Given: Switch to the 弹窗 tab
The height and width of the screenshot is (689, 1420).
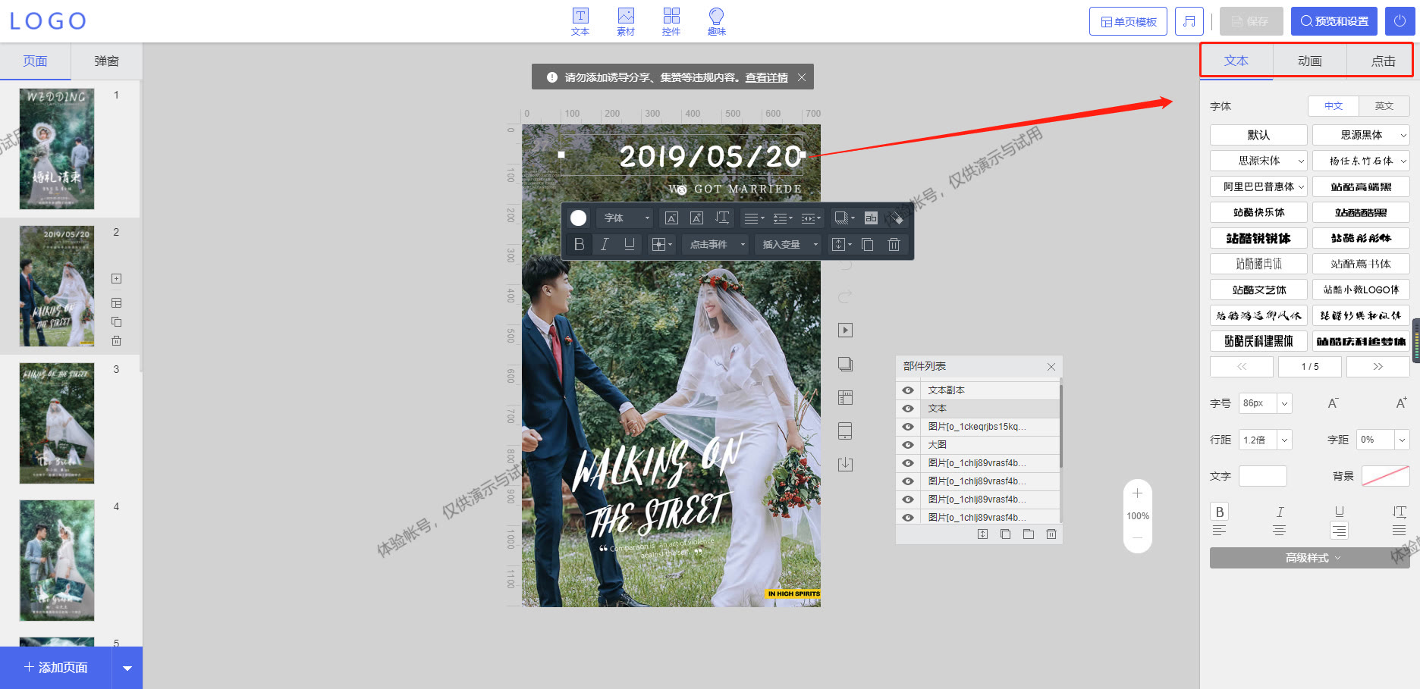Looking at the screenshot, I should (106, 61).
